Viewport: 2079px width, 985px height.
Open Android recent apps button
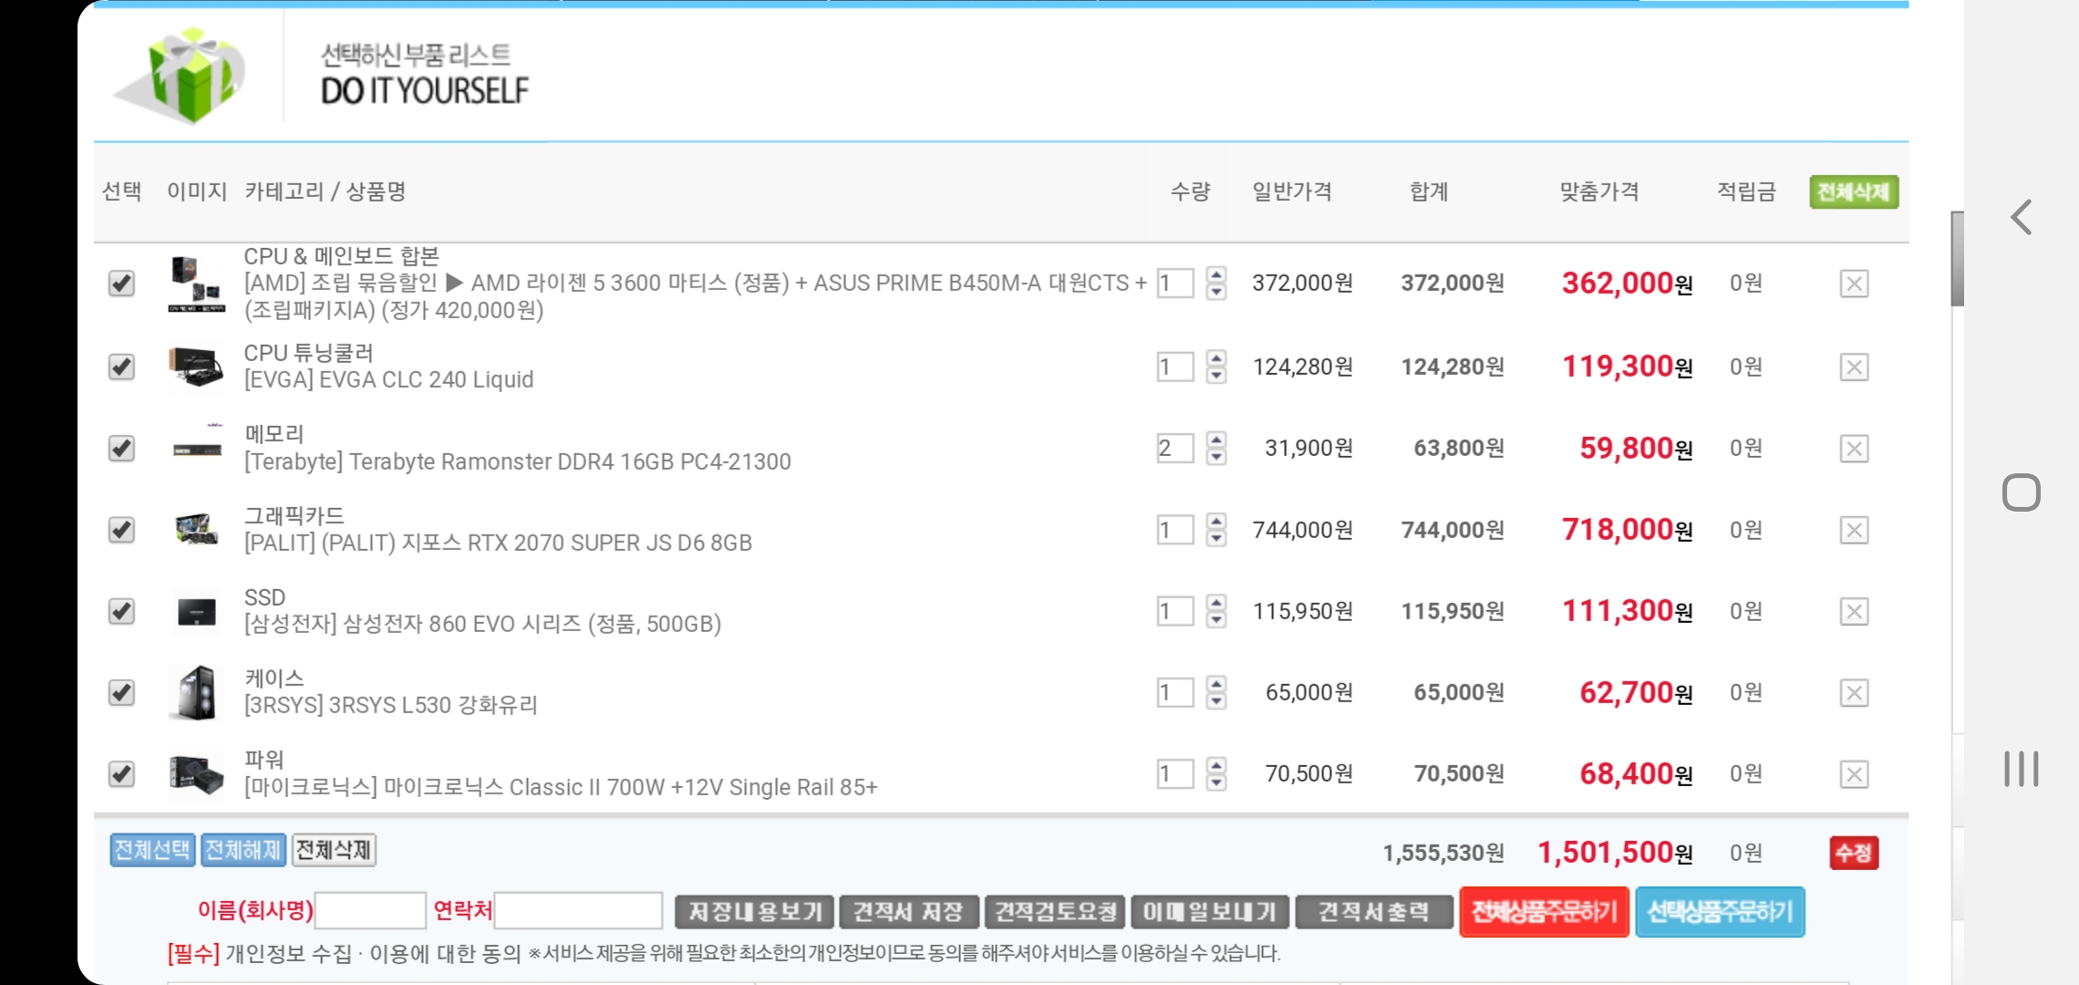click(x=2022, y=769)
